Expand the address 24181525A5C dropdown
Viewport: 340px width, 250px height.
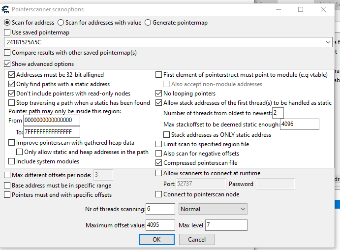[x=328, y=43]
